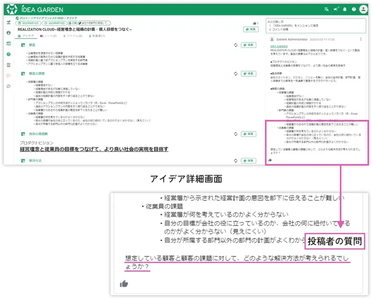Like the System Administrator comment
The width and height of the screenshot is (372, 299).
point(270,160)
